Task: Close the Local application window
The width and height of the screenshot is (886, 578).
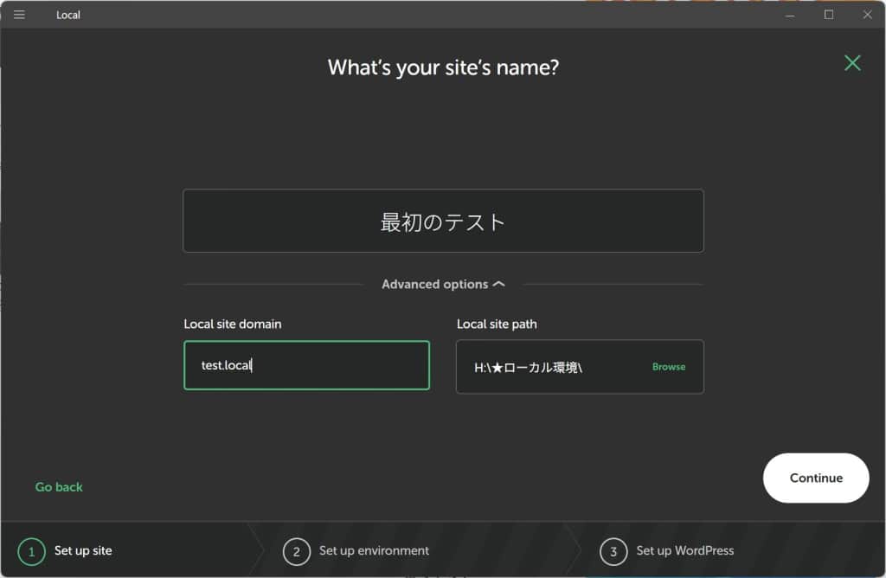Action: tap(867, 15)
